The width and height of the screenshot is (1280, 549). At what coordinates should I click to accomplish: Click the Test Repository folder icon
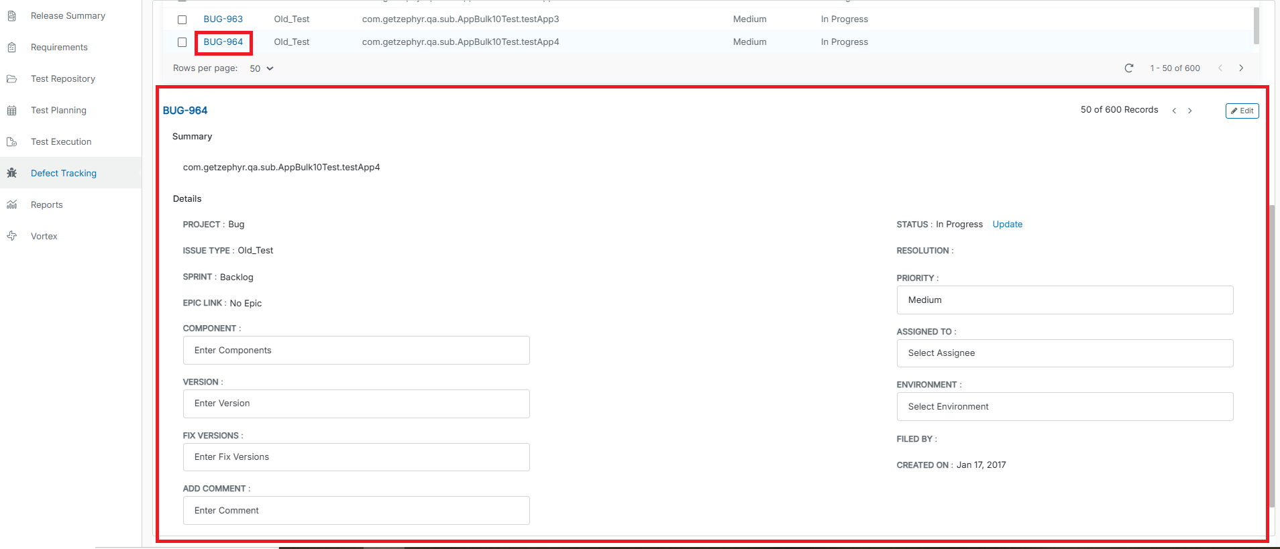coord(11,78)
